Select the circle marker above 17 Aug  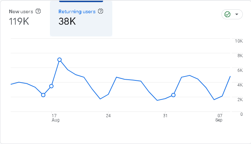pyautogui.click(x=51, y=86)
